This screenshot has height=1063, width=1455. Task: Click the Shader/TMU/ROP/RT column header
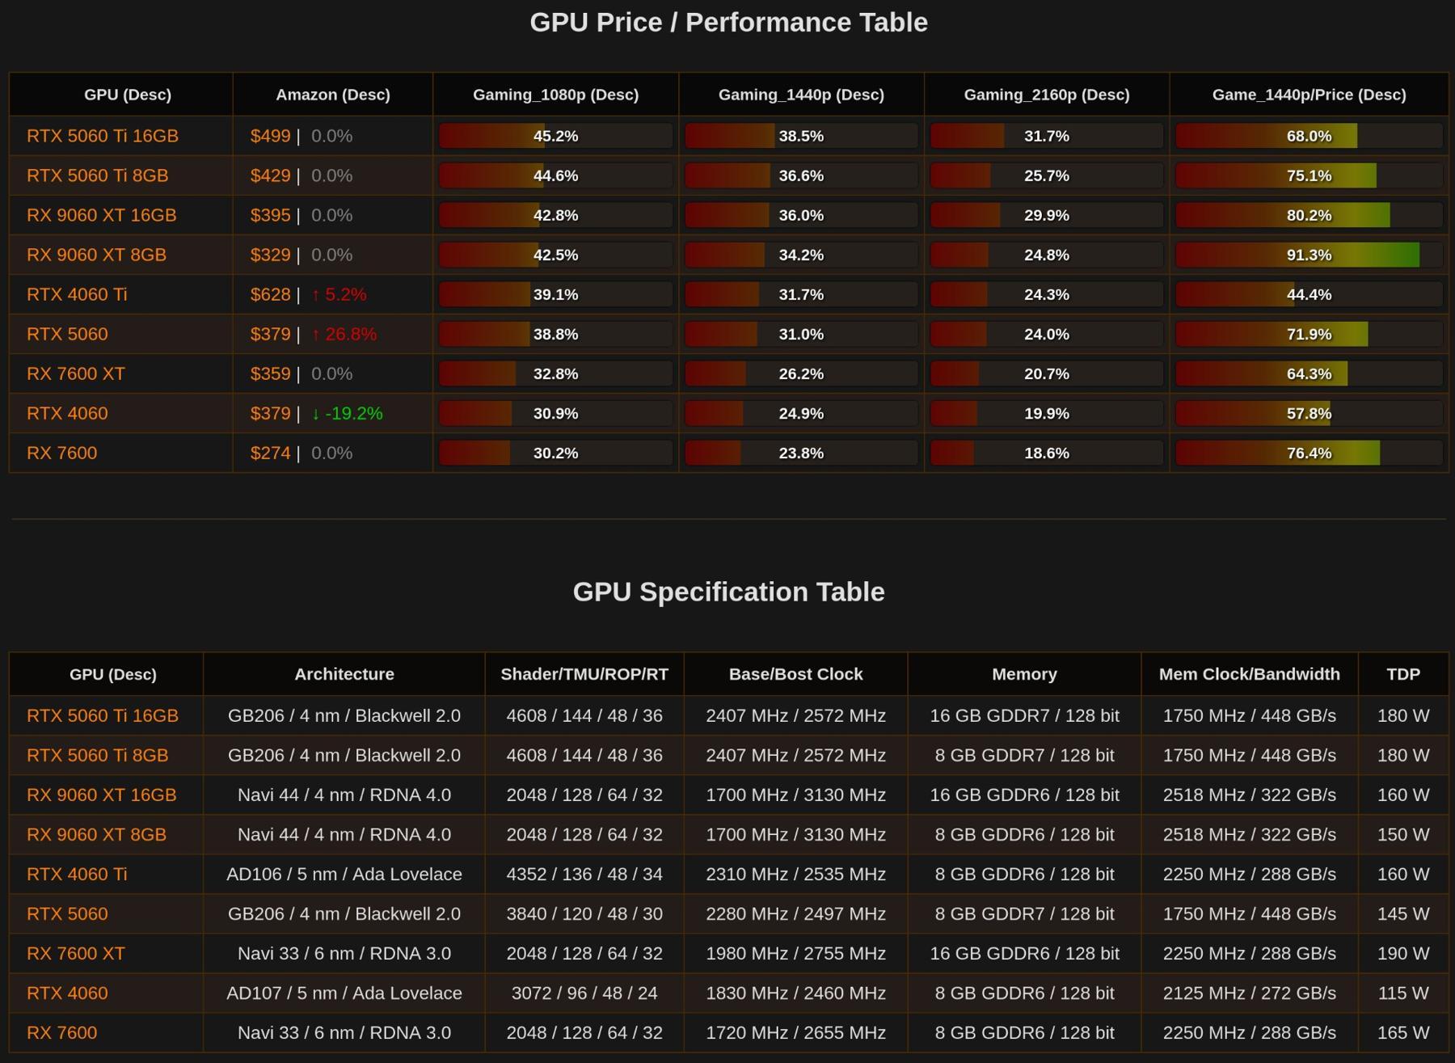[x=584, y=674]
